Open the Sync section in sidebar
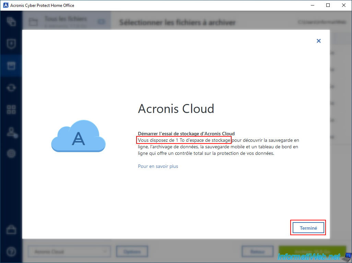Image resolution: width=352 pixels, height=263 pixels. (x=11, y=88)
